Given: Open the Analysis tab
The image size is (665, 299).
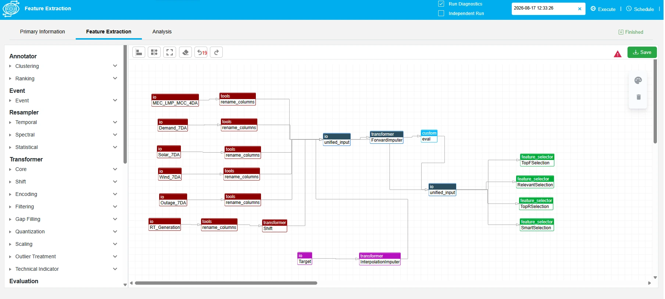Looking at the screenshot, I should [x=162, y=32].
